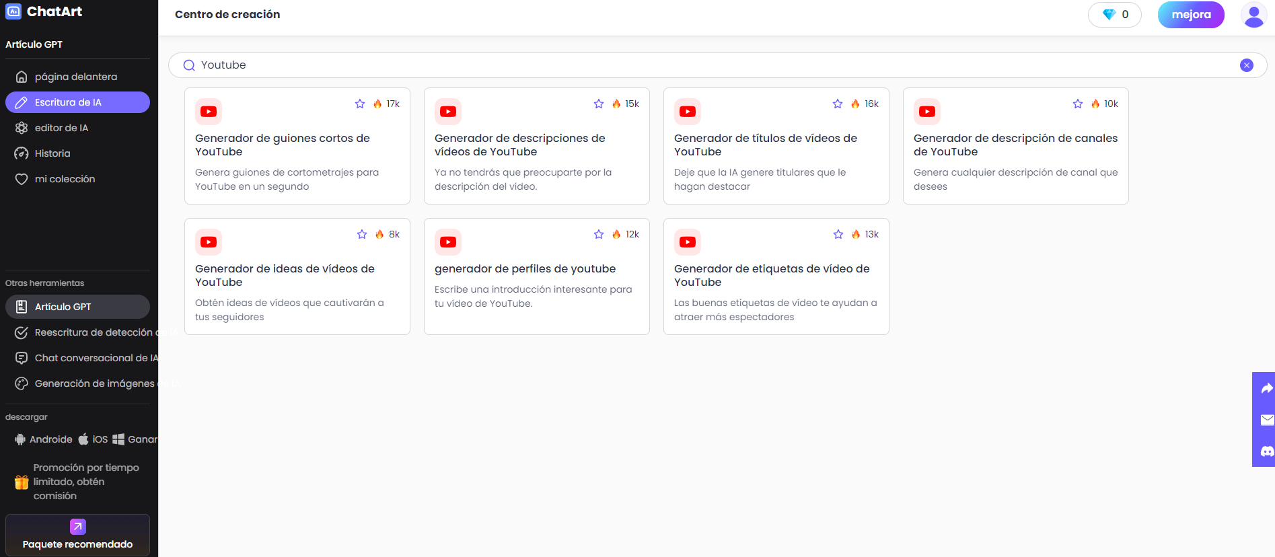The width and height of the screenshot is (1275, 557).
Task: Click the Discord side button
Action: click(1266, 451)
